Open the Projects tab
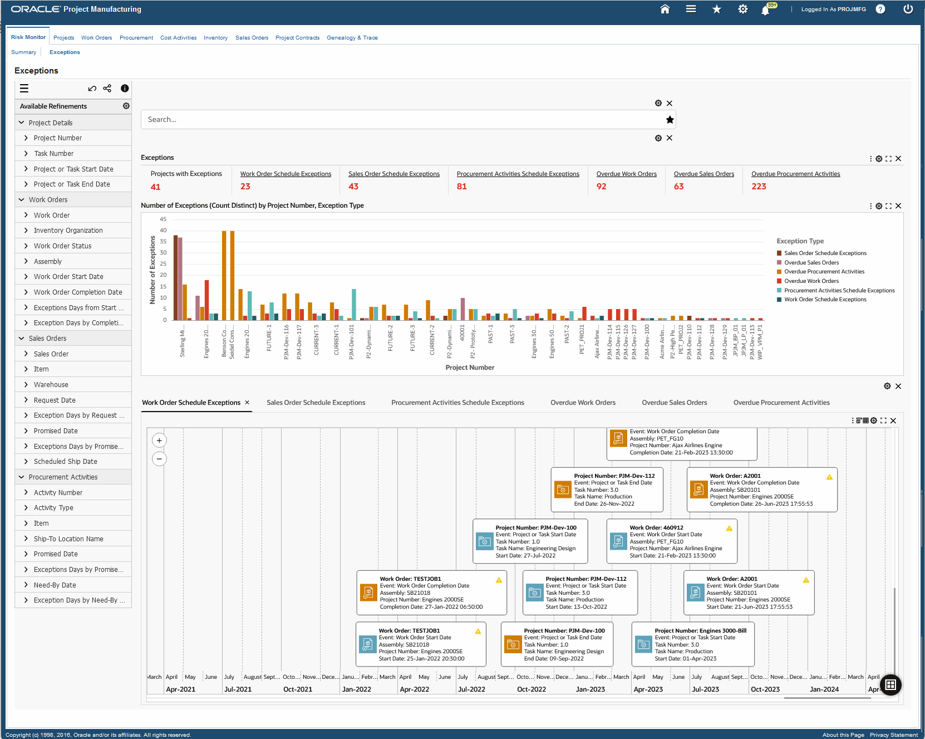 [64, 38]
